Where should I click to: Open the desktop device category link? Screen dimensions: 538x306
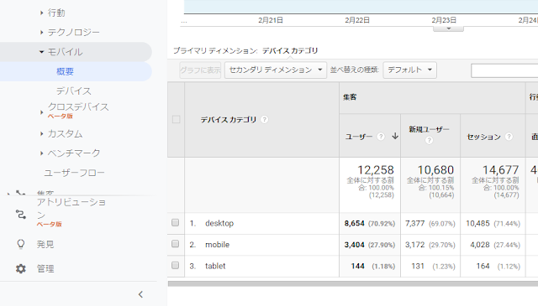(219, 223)
